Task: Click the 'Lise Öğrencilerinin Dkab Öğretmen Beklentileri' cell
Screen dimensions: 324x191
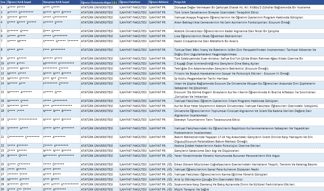Action: tap(208, 36)
